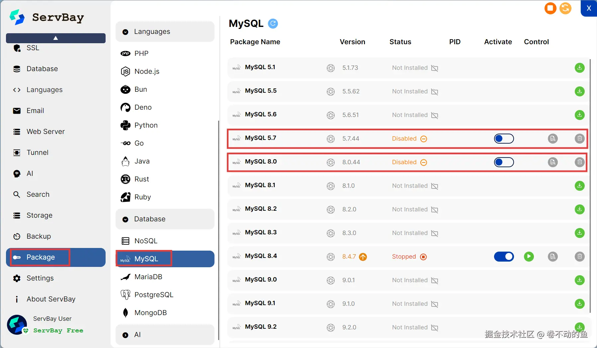Screen dimensions: 597x348
Task: Start the MySQL 8.4 service with play button
Action: click(529, 257)
